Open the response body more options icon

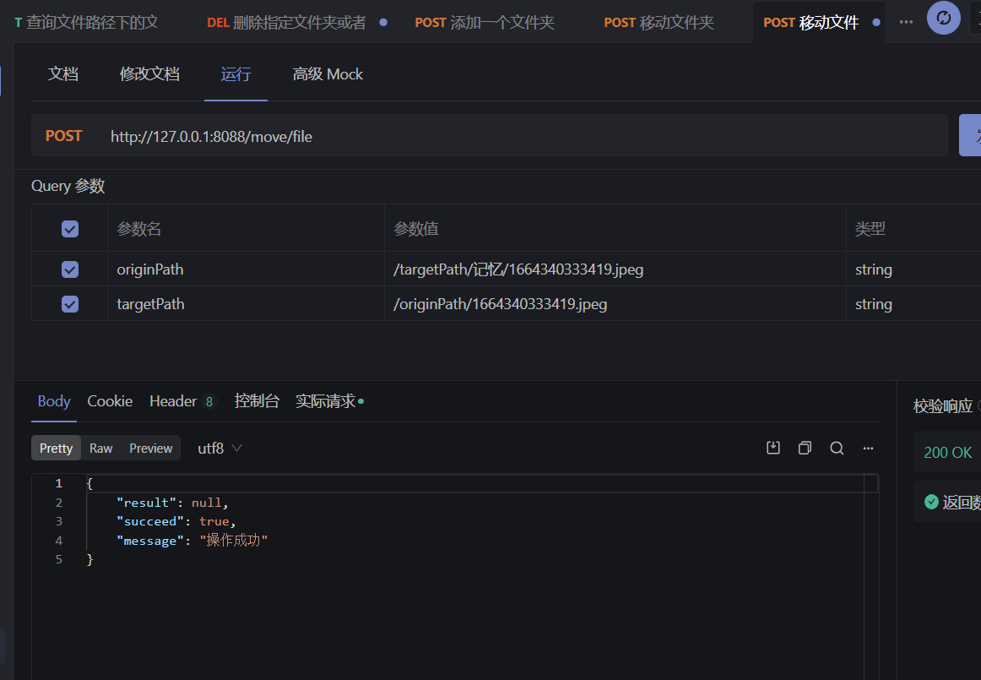[868, 448]
